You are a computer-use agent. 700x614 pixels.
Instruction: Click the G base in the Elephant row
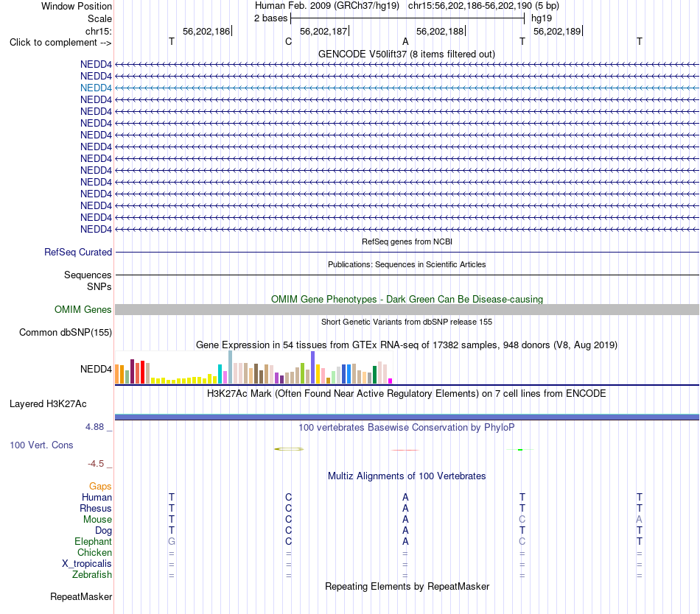point(172,541)
